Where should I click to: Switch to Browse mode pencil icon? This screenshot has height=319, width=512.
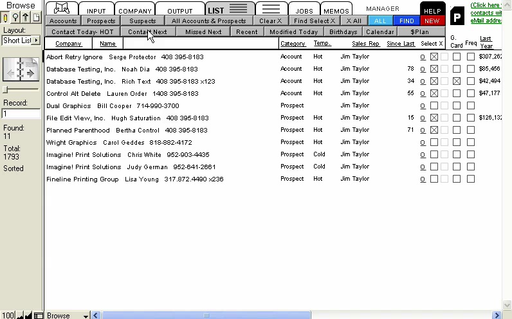click(5, 17)
